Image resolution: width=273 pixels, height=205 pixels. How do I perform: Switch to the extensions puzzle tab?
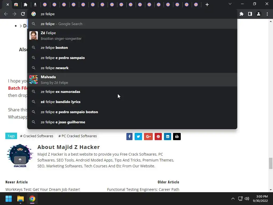[25, 5]
